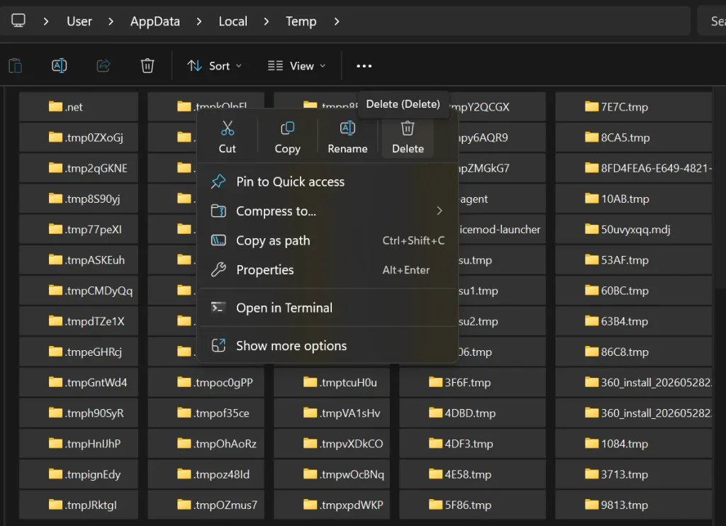Select the 4DBD.tmp folder

click(472, 413)
